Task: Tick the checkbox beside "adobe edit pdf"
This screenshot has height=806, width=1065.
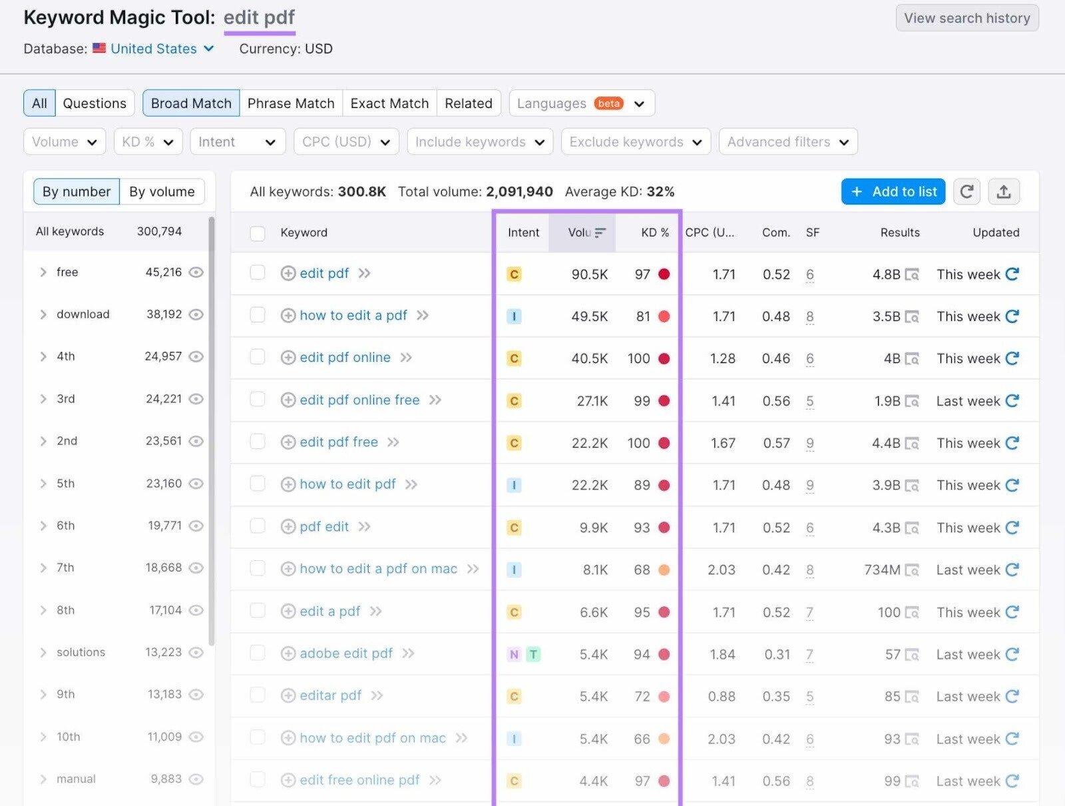Action: coord(258,653)
